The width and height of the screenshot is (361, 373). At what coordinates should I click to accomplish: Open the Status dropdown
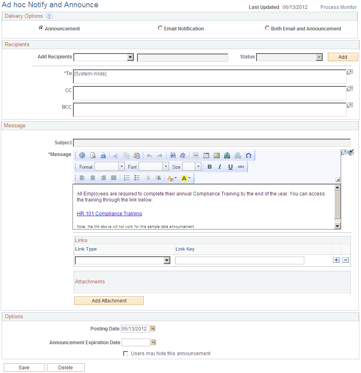319,57
